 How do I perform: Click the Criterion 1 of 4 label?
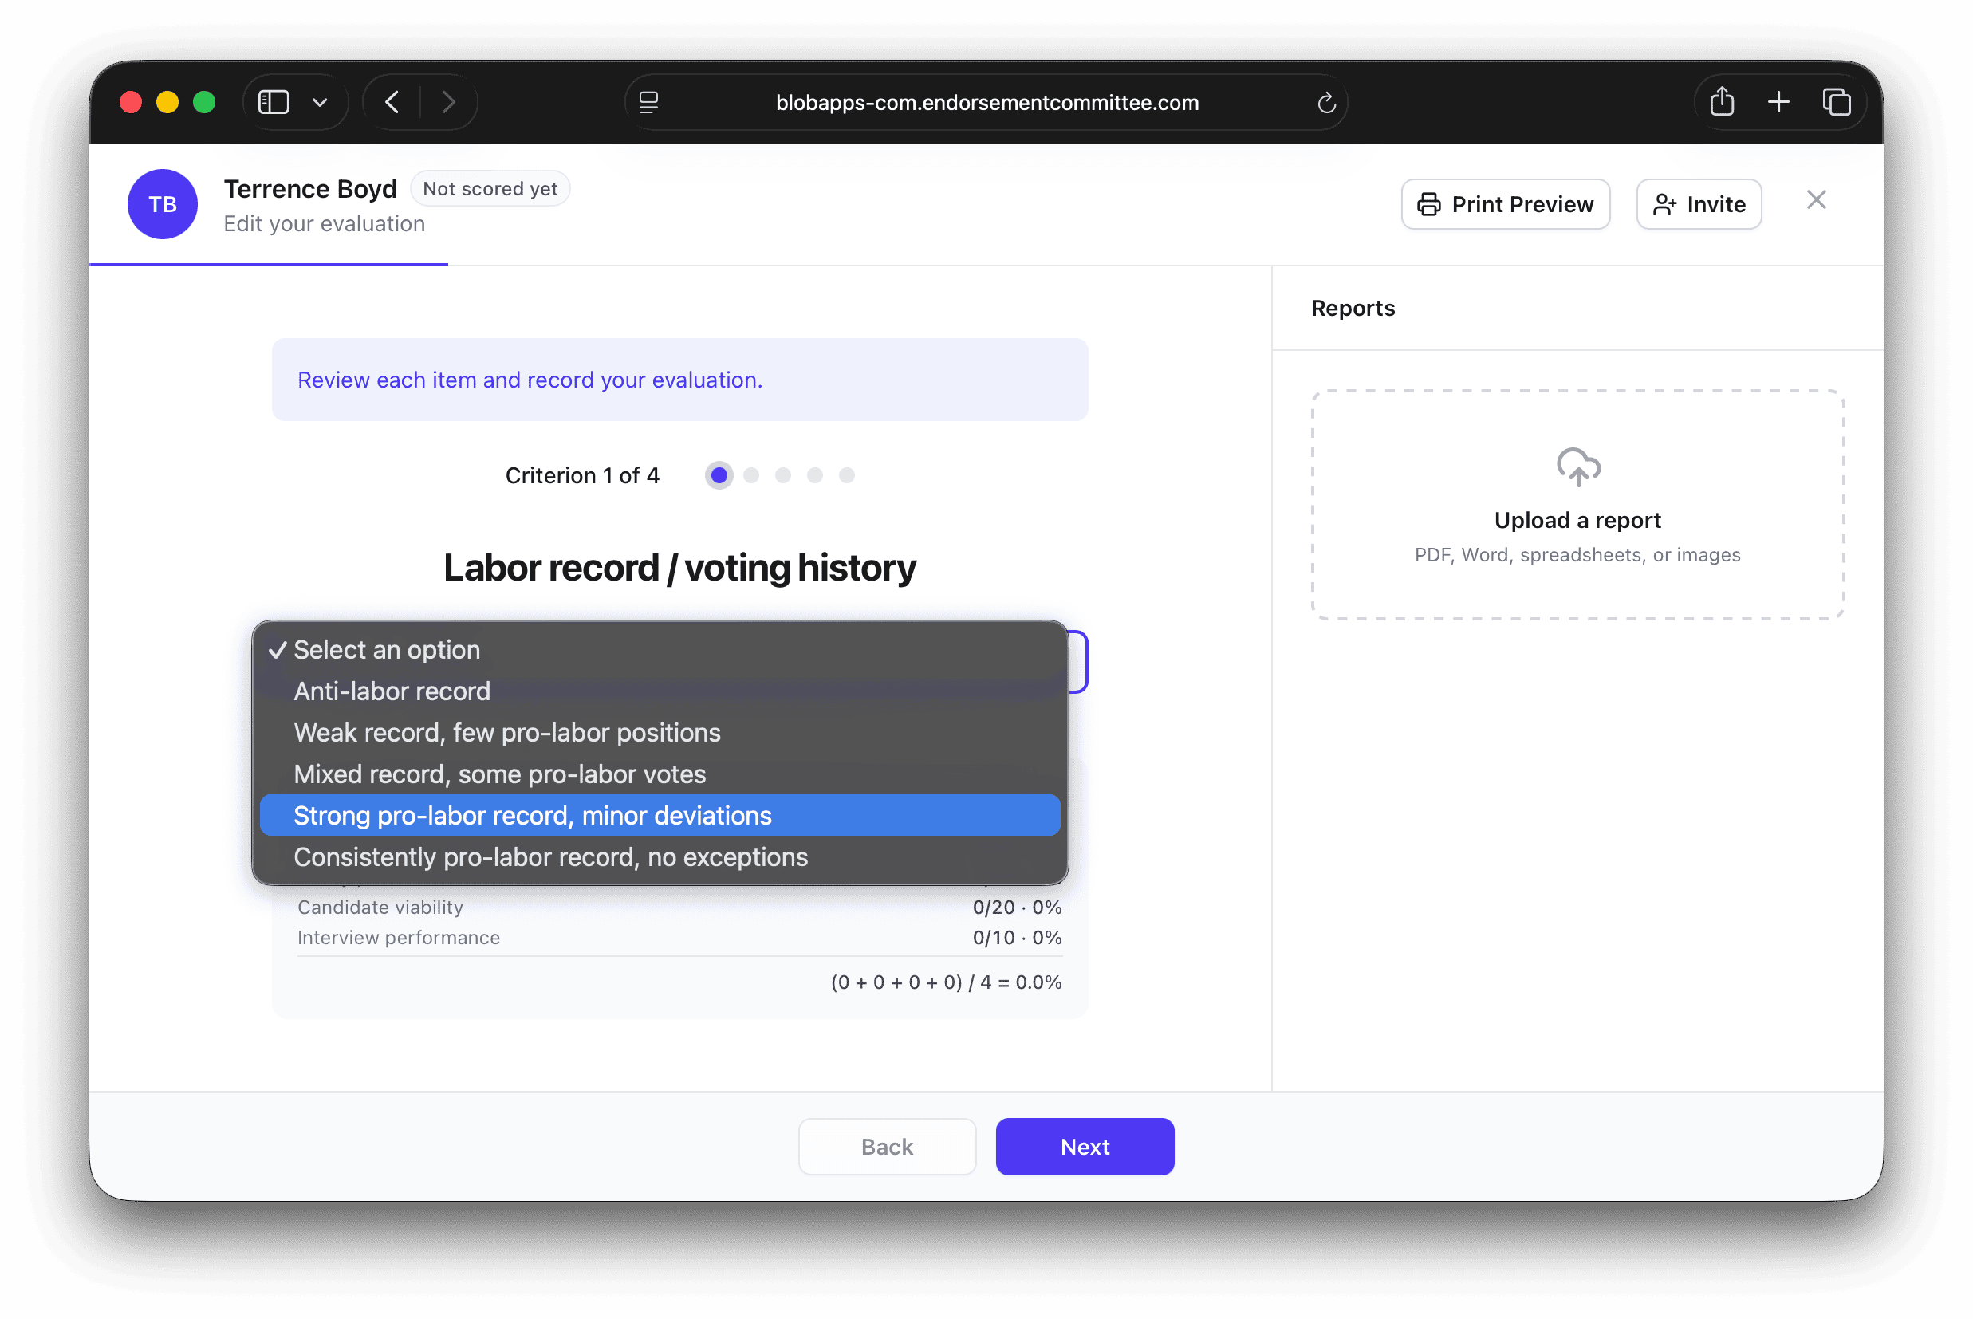pos(582,475)
